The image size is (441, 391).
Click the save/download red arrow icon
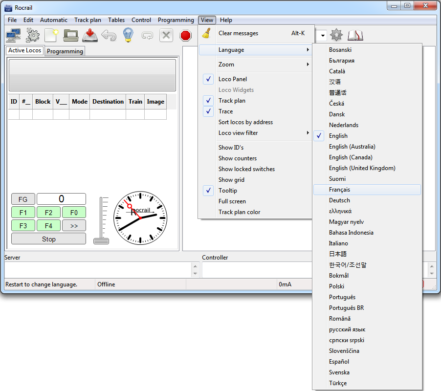coord(90,35)
